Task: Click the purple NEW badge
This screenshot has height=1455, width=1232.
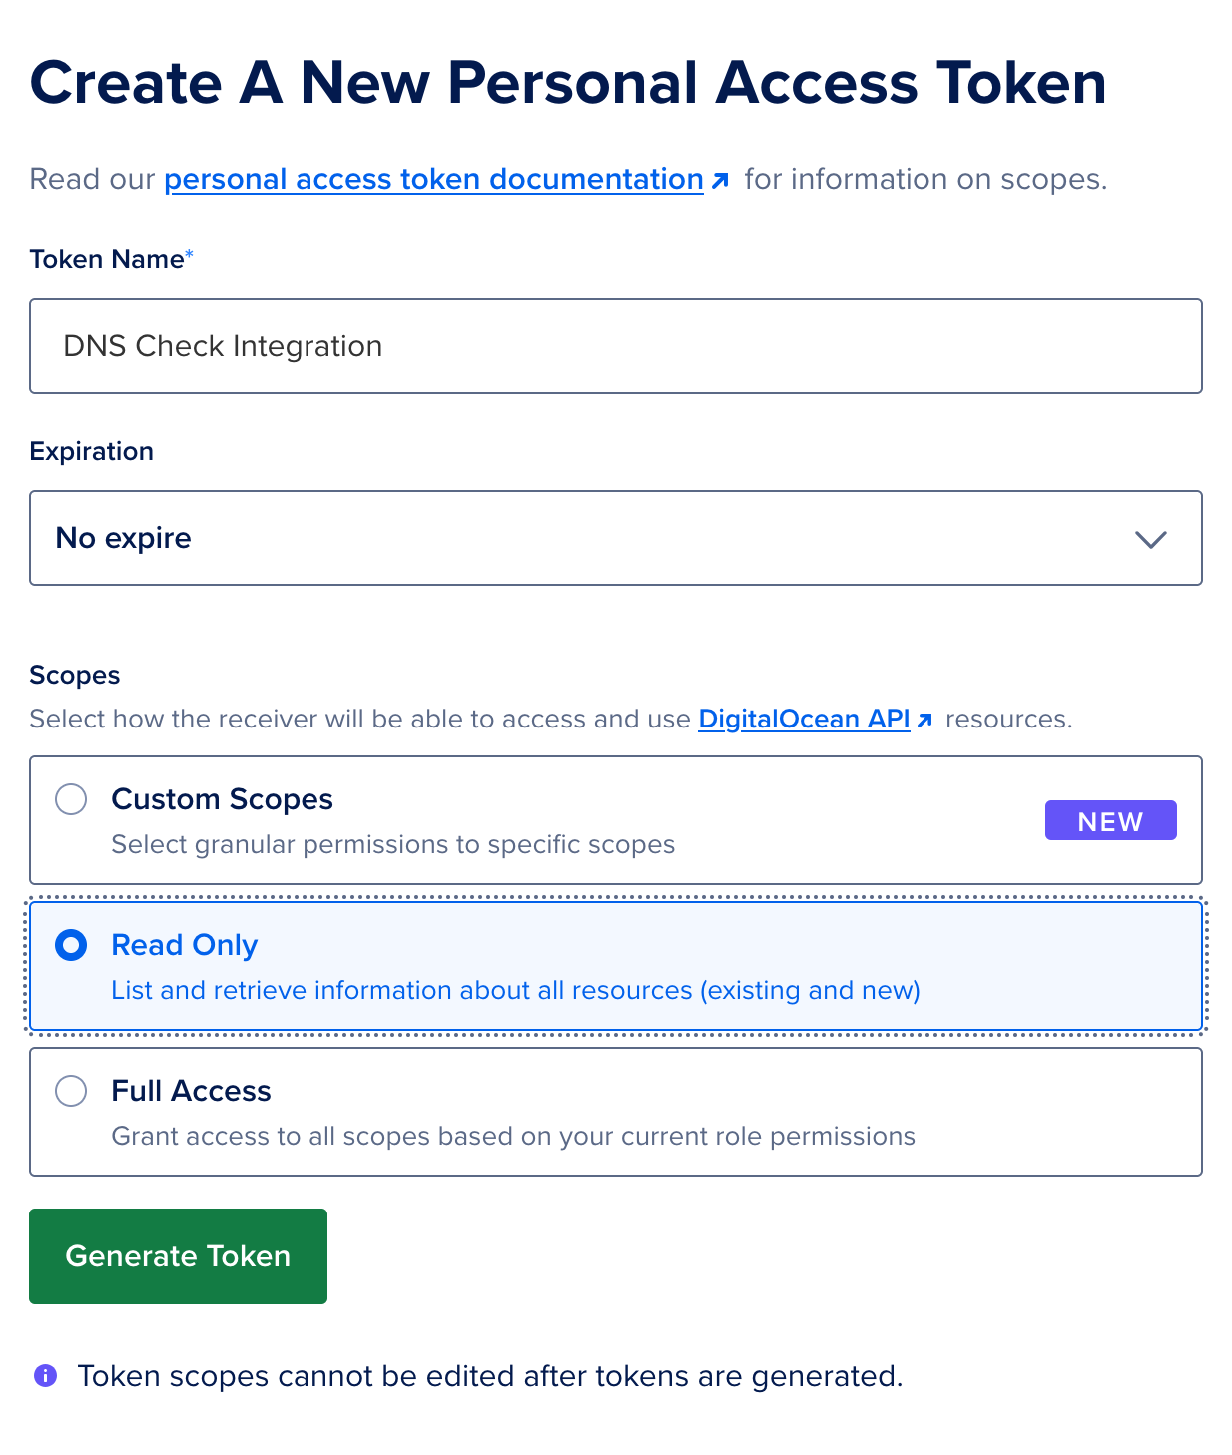Action: 1110,820
